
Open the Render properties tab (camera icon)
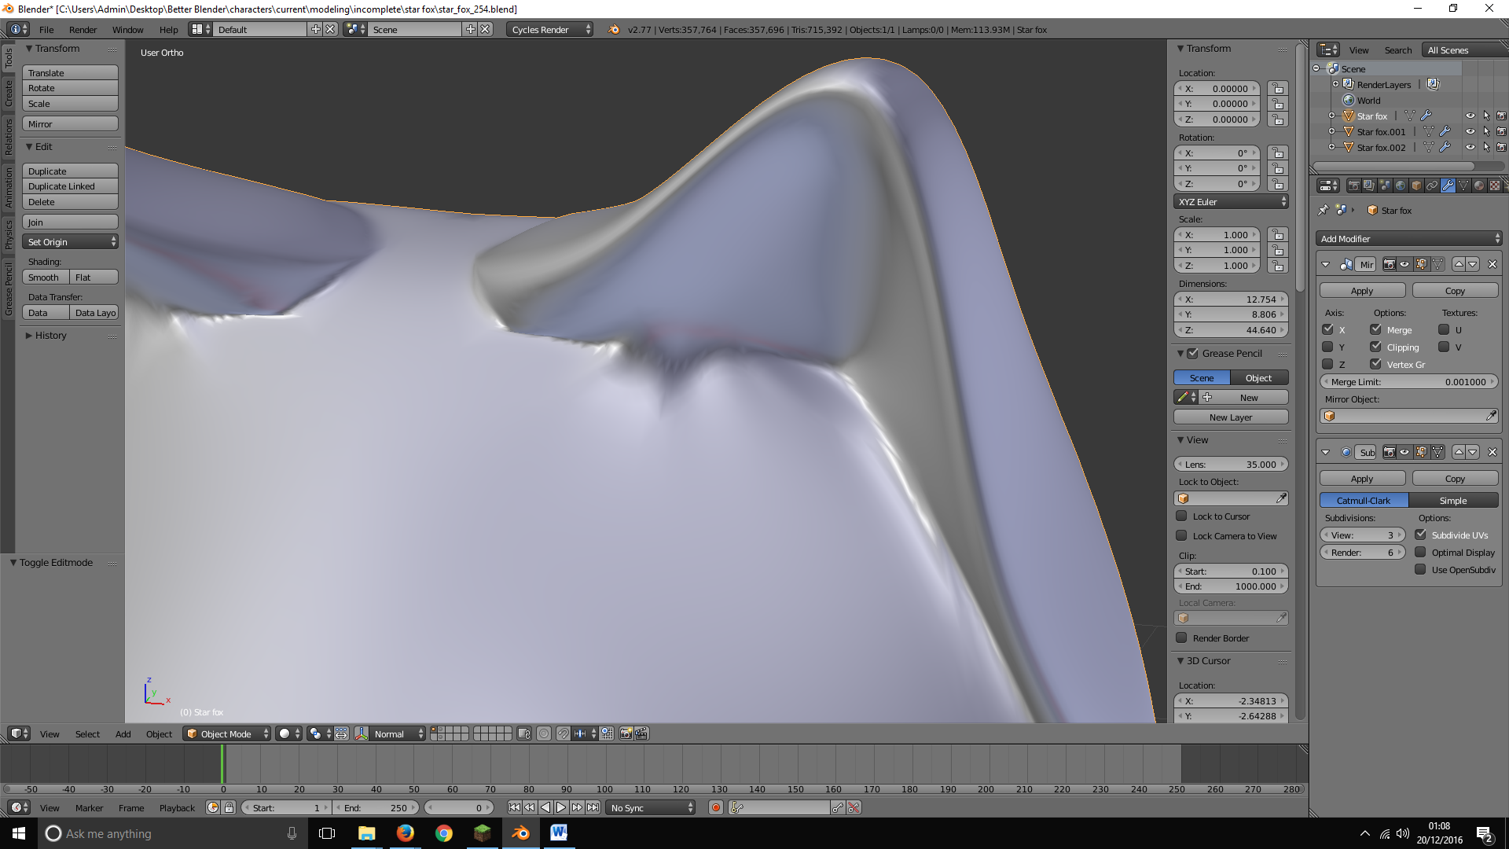[1353, 186]
